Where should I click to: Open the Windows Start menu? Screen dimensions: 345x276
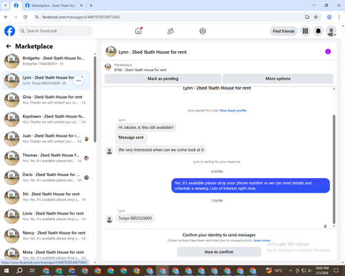[6, 270]
